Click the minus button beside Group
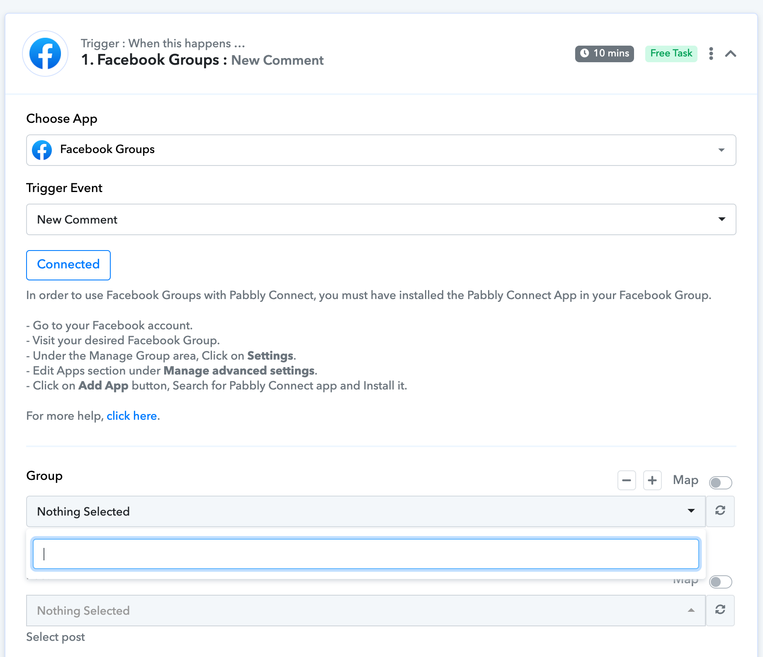This screenshot has width=763, height=657. (626, 480)
